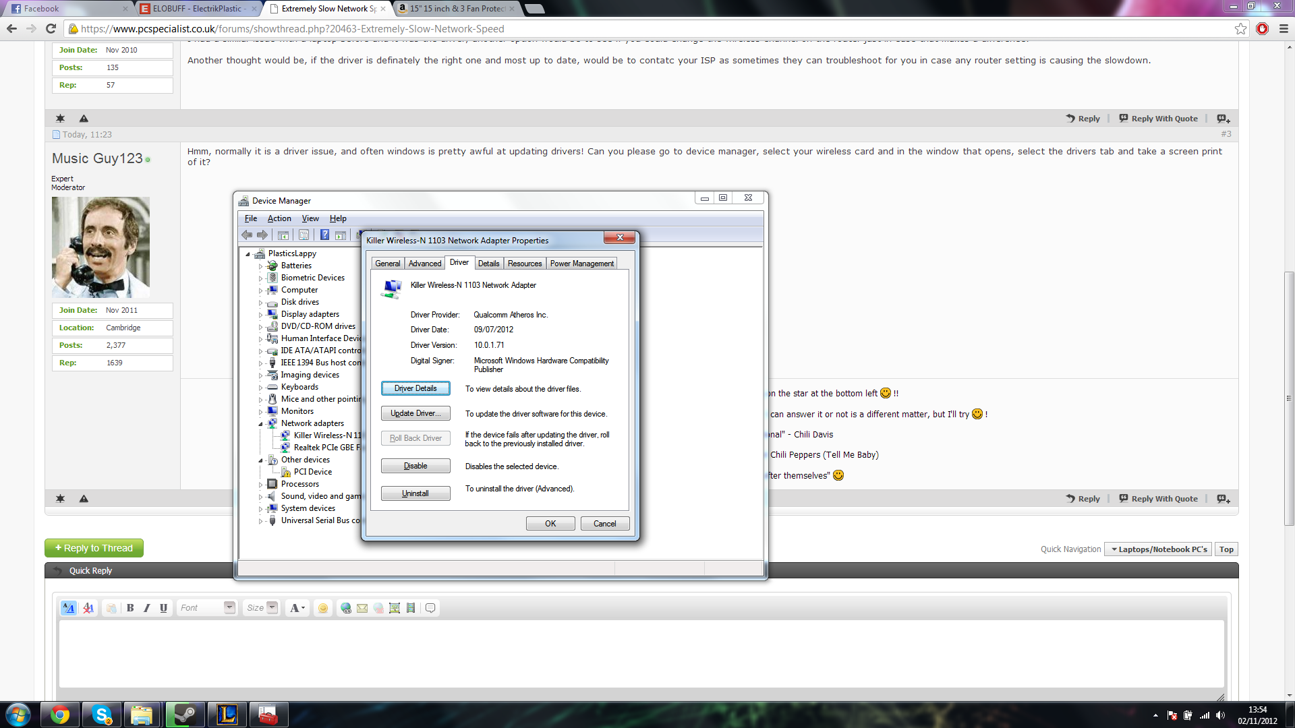Click the Bold formatting icon
Viewport: 1295px width, 728px height.
(130, 608)
